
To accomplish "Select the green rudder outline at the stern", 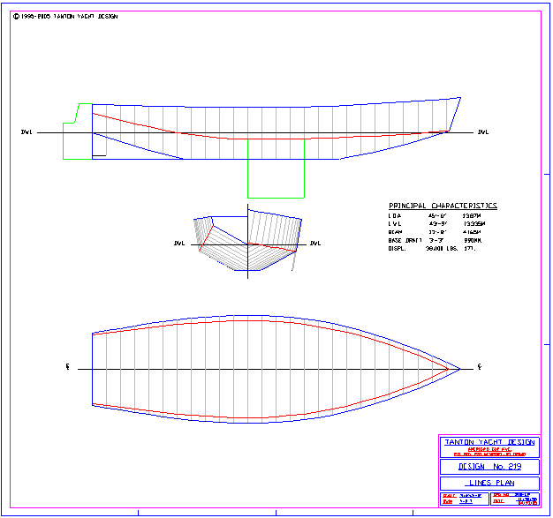I will (78, 131).
